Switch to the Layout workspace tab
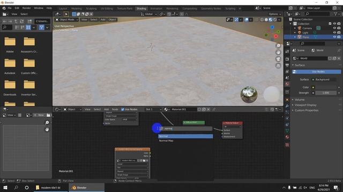Image resolution: width=343 pixels, height=192 pixels. 63,9
